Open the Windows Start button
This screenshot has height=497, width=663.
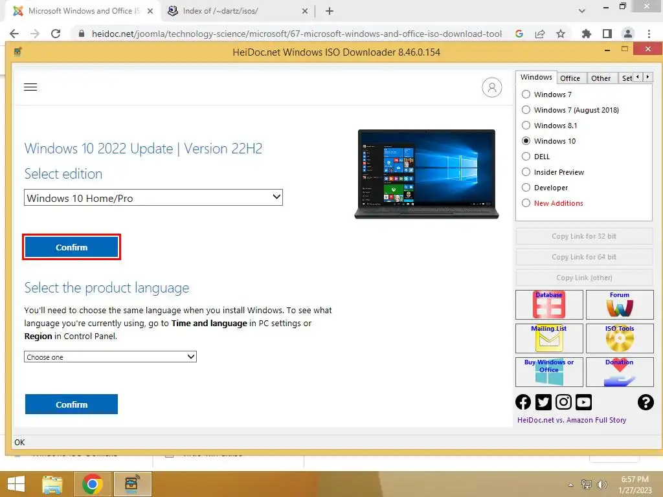pyautogui.click(x=16, y=484)
